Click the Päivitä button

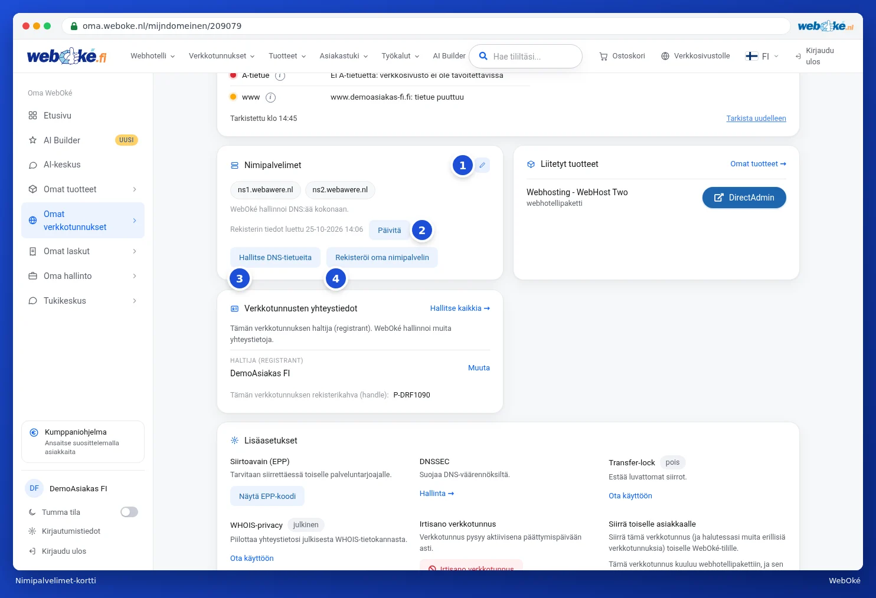pyautogui.click(x=390, y=230)
